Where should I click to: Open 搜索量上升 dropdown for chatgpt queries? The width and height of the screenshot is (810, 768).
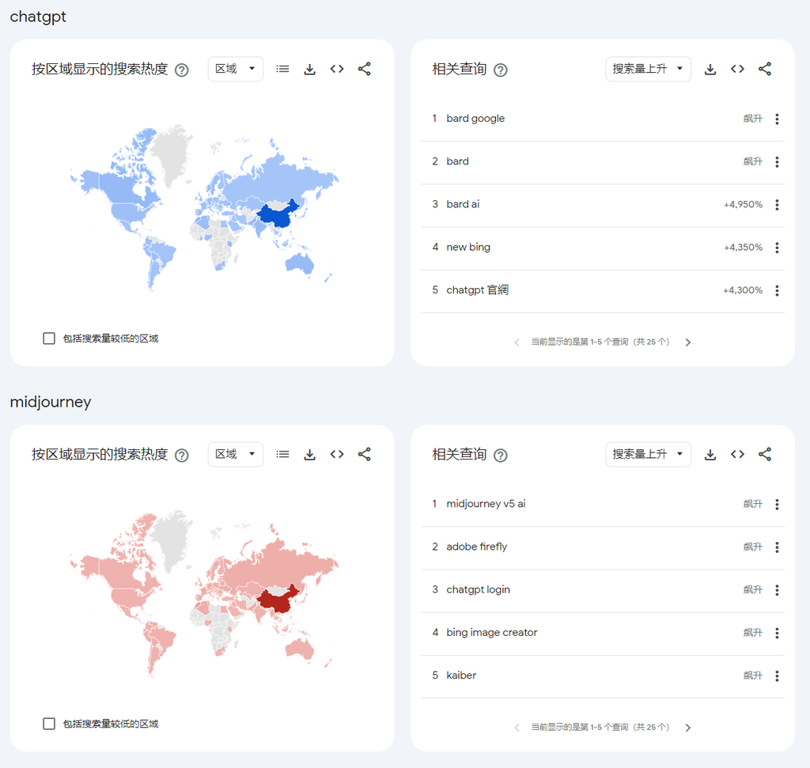649,70
